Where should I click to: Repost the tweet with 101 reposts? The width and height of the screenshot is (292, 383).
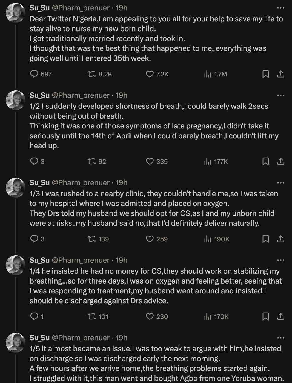91,316
